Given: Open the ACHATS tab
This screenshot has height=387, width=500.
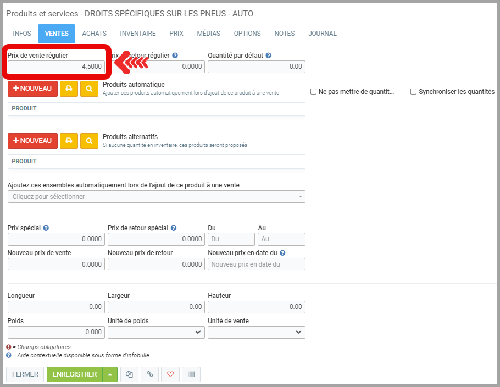Looking at the screenshot, I should click(95, 34).
